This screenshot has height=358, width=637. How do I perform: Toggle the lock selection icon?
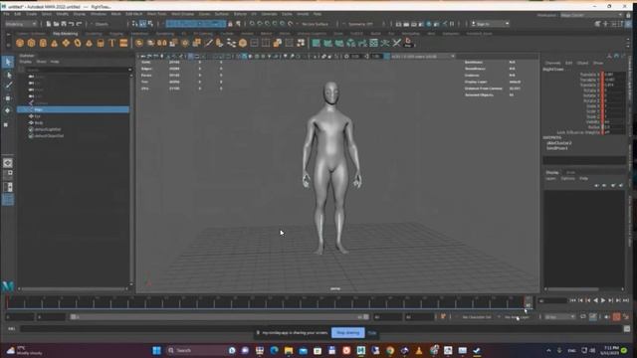pyautogui.click(x=230, y=24)
